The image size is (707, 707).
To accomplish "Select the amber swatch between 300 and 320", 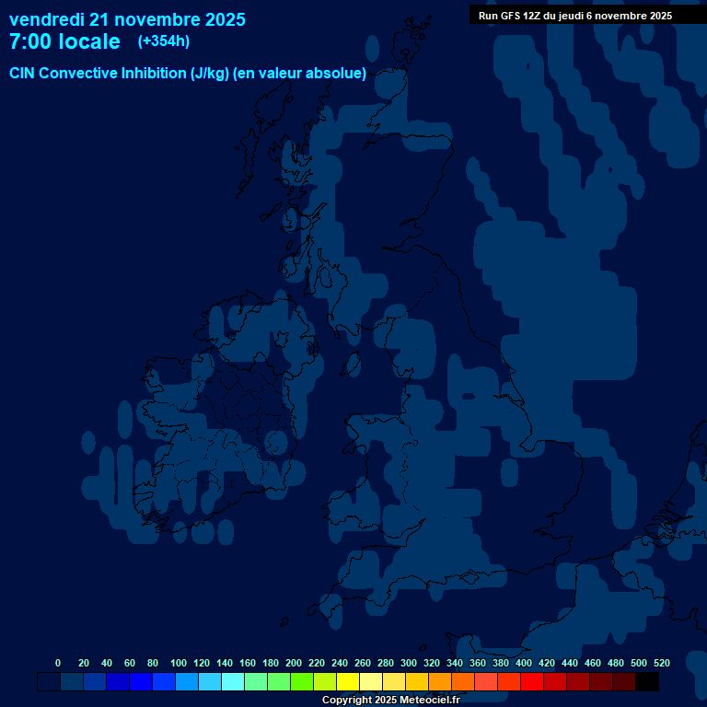I will coord(417,682).
